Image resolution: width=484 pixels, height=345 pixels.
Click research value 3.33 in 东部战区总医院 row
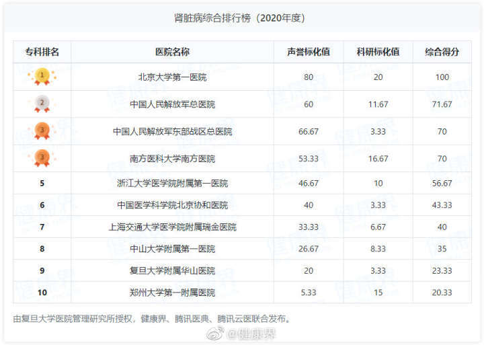[x=378, y=132]
